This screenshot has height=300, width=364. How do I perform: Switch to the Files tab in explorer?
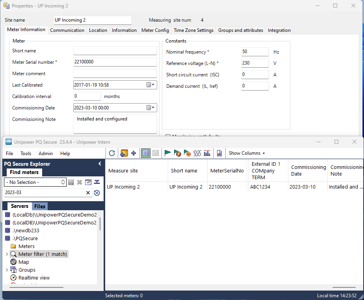(x=40, y=206)
